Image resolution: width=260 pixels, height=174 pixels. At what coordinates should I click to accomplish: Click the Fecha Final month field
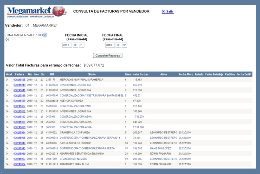pyautogui.click(x=118, y=45)
